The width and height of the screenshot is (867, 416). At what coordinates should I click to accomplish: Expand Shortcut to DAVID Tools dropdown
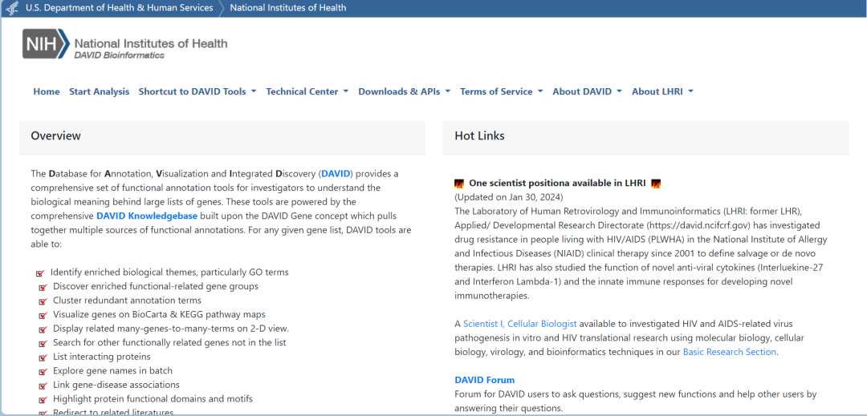pyautogui.click(x=197, y=91)
